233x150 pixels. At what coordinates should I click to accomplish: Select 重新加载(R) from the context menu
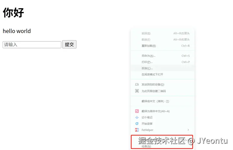162,46
